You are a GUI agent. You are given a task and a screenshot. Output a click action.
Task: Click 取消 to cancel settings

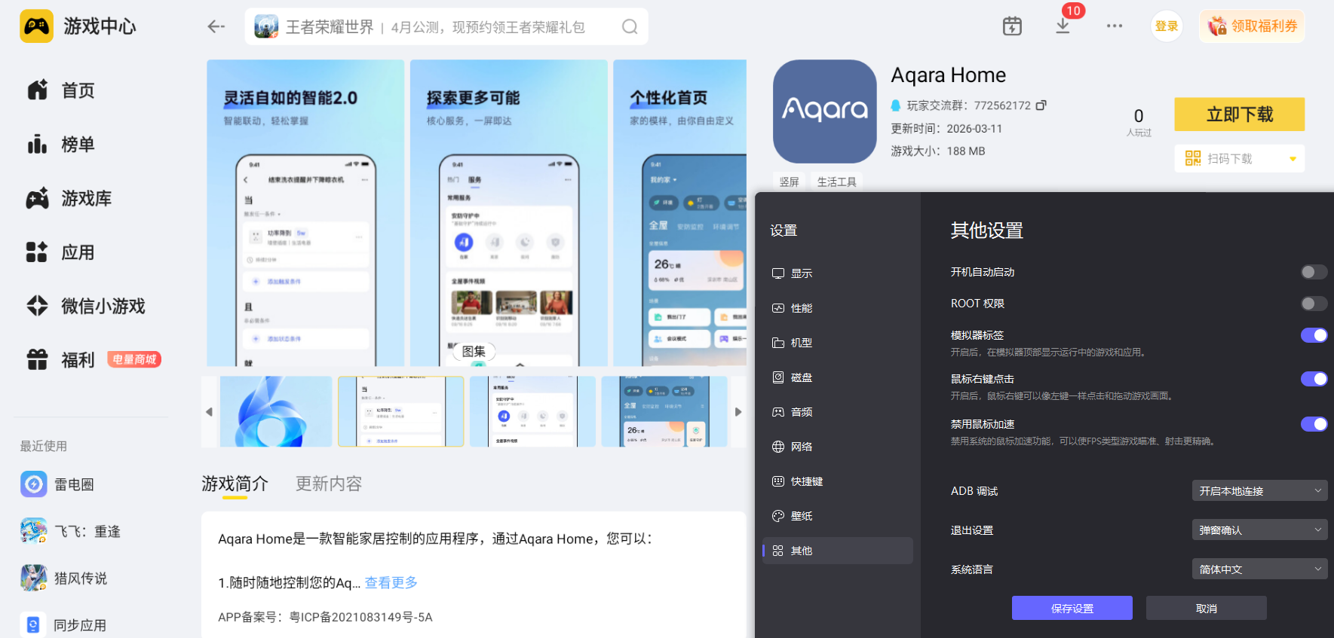(1207, 608)
